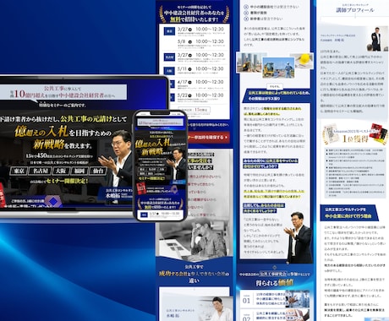Click the 書類が面倒 bullet item
The image size is (389, 321).
tap(255, 13)
